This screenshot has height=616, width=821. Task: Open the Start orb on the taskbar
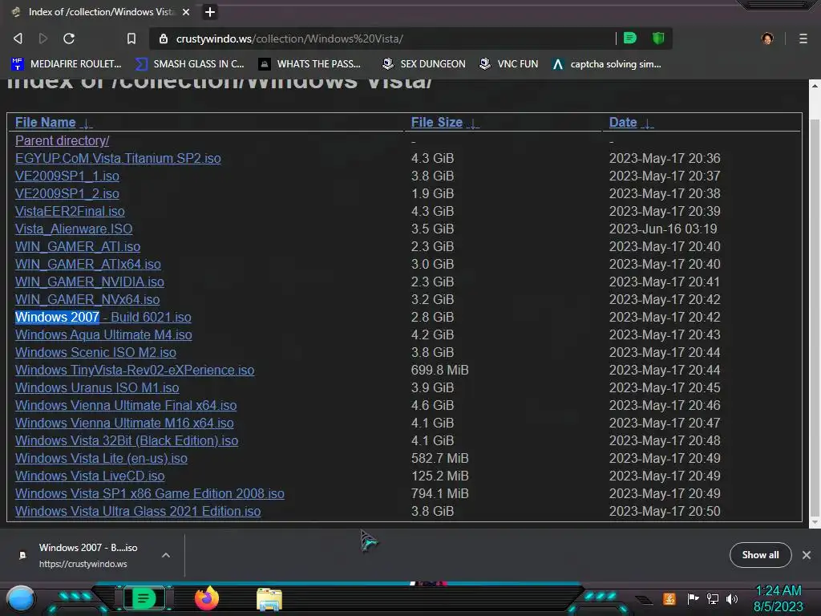(21, 599)
